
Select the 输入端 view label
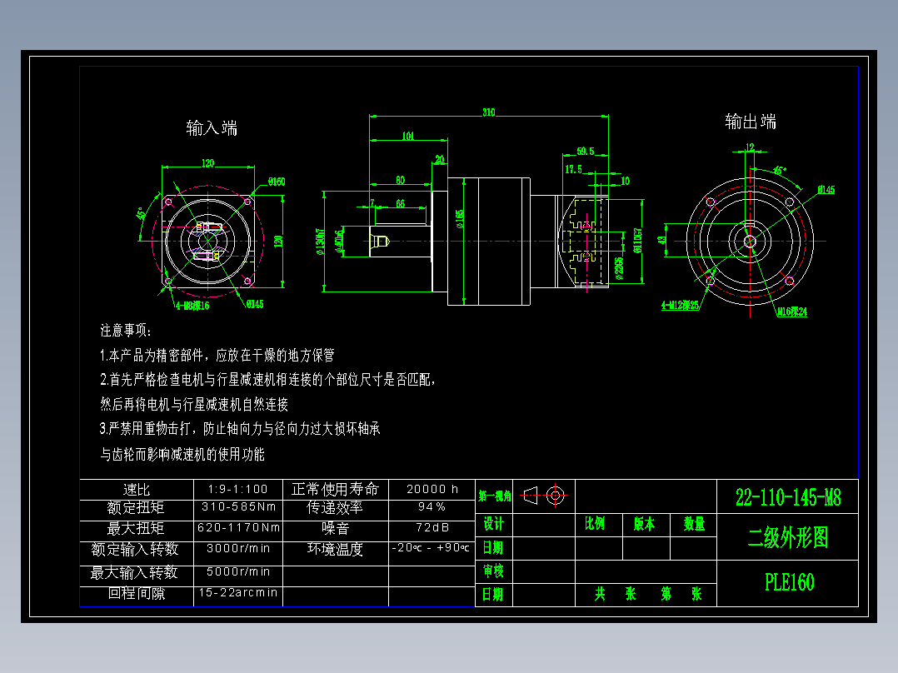coord(212,129)
